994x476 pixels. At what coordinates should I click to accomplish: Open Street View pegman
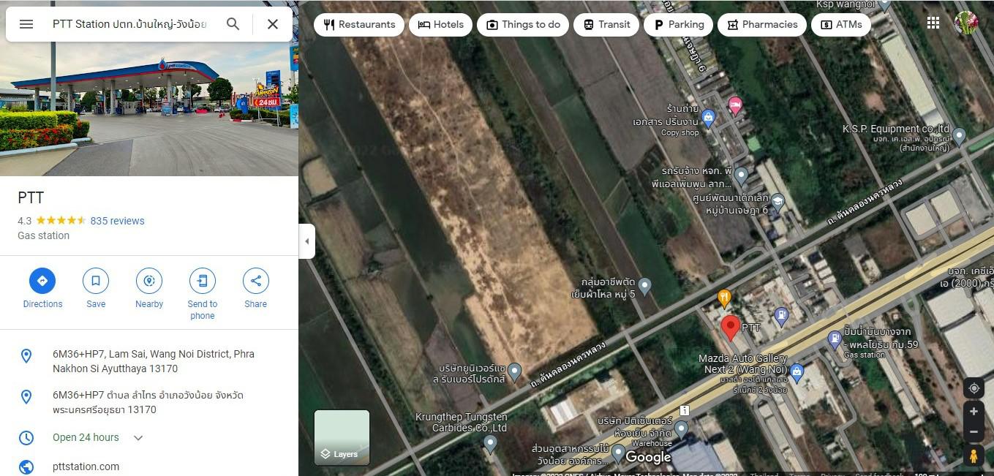pos(974,456)
